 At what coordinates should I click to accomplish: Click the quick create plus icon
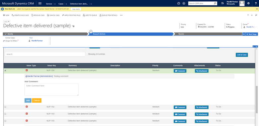(x=184, y=3)
